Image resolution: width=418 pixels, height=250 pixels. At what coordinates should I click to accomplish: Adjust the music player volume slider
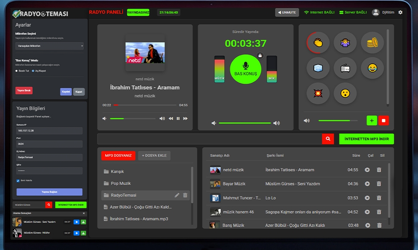(x=133, y=118)
